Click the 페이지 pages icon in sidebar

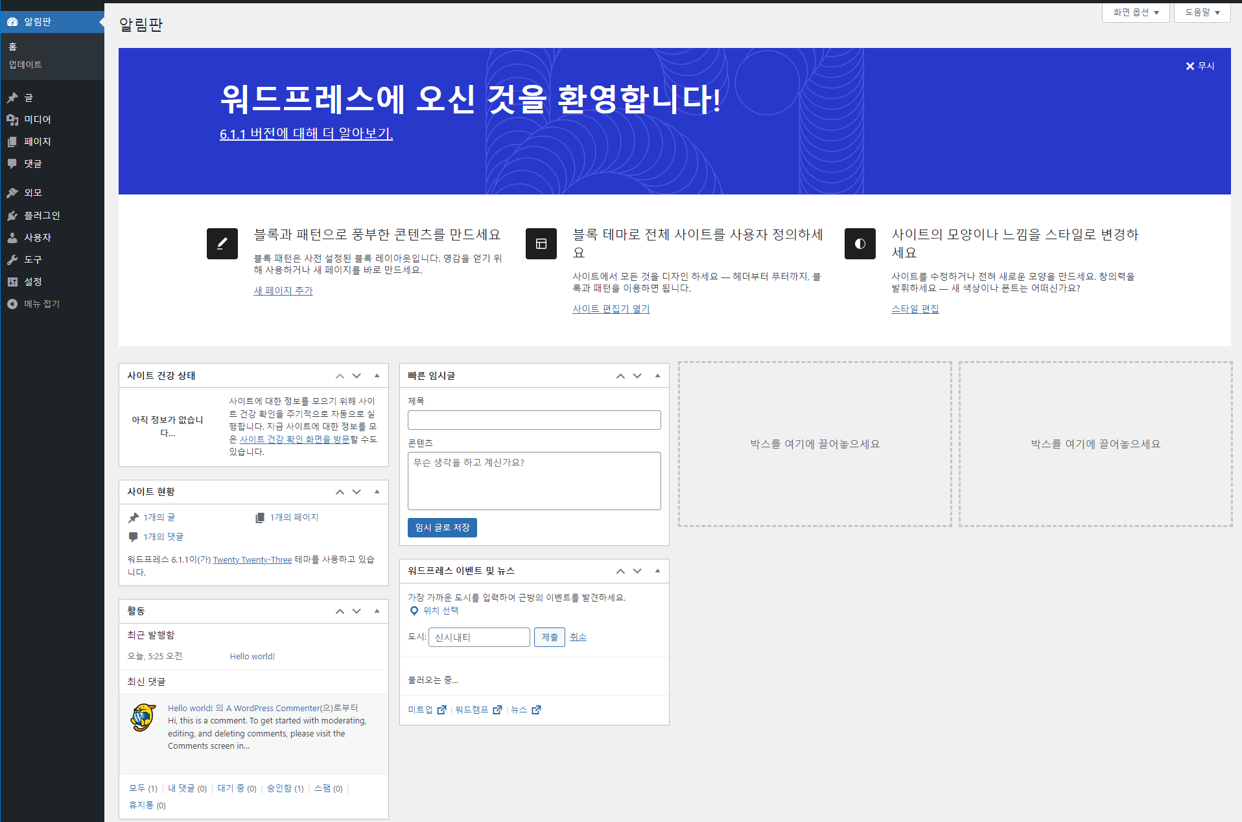pyautogui.click(x=12, y=142)
